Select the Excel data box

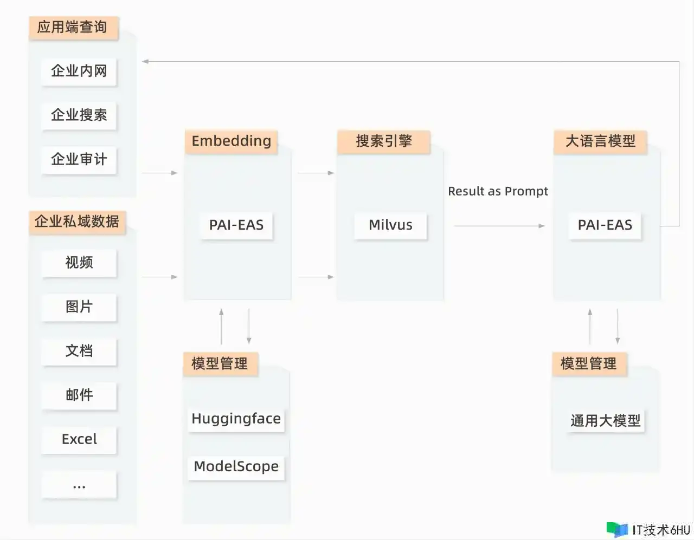tap(79, 439)
